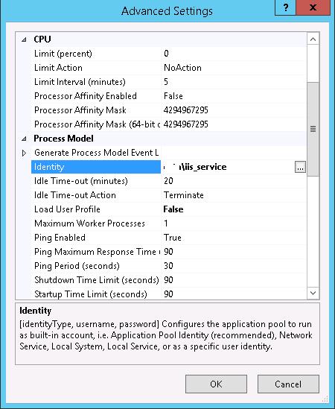The height and width of the screenshot is (409, 335).
Task: Expand Generate Process Model Event Log
Action: pyautogui.click(x=24, y=153)
